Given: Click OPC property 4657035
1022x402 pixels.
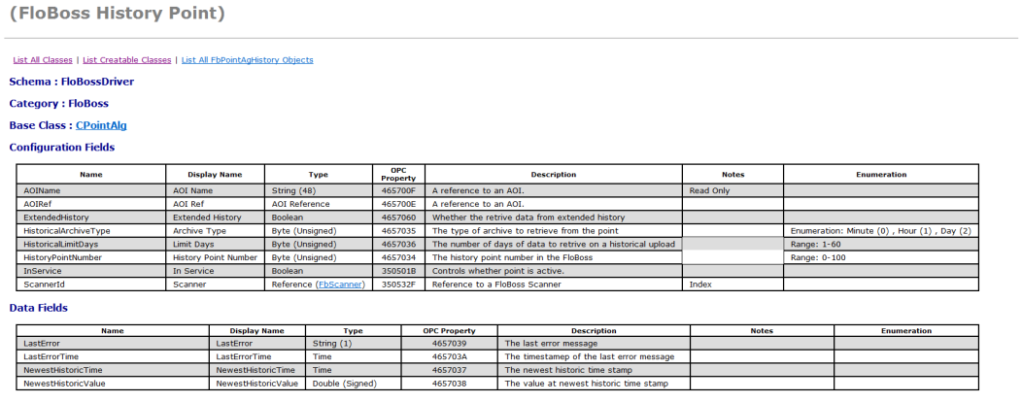Looking at the screenshot, I should (399, 231).
